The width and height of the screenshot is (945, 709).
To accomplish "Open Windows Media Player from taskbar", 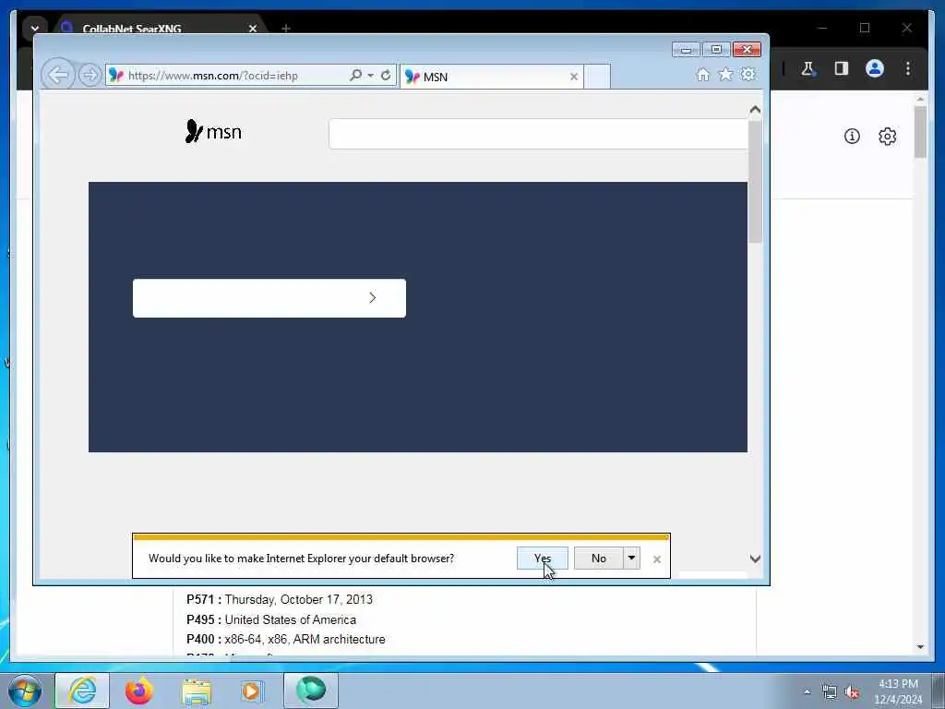I will click(x=251, y=691).
